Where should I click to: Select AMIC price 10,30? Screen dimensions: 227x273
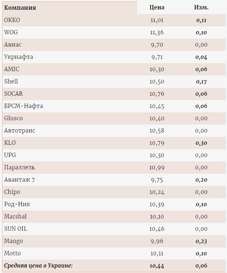pos(157,69)
